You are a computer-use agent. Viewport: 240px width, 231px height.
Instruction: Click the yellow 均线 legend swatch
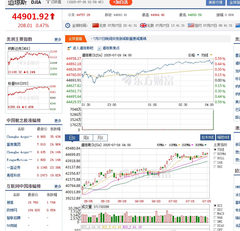pos(211,55)
